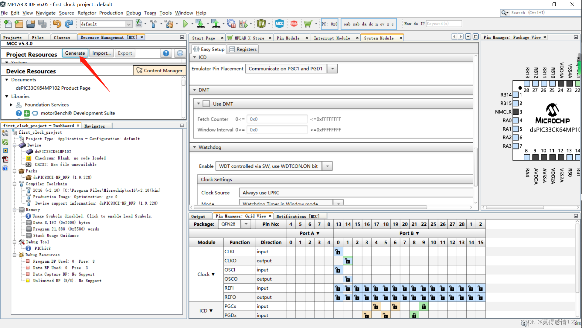Open the Data Visualizer DV icon
Screen dimensions: 582x328
pyautogui.click(x=261, y=24)
